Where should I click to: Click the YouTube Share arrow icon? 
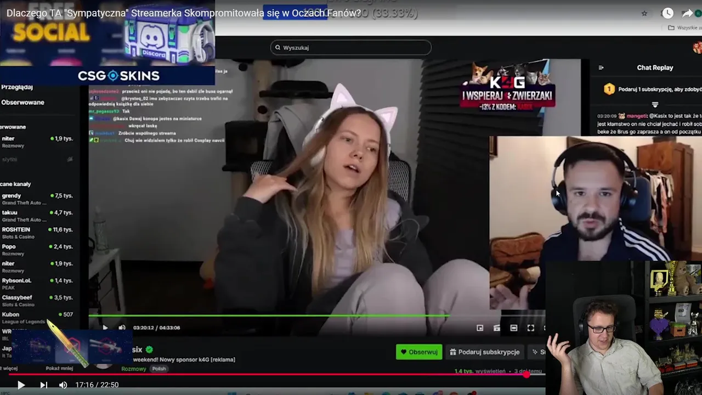coord(687,13)
